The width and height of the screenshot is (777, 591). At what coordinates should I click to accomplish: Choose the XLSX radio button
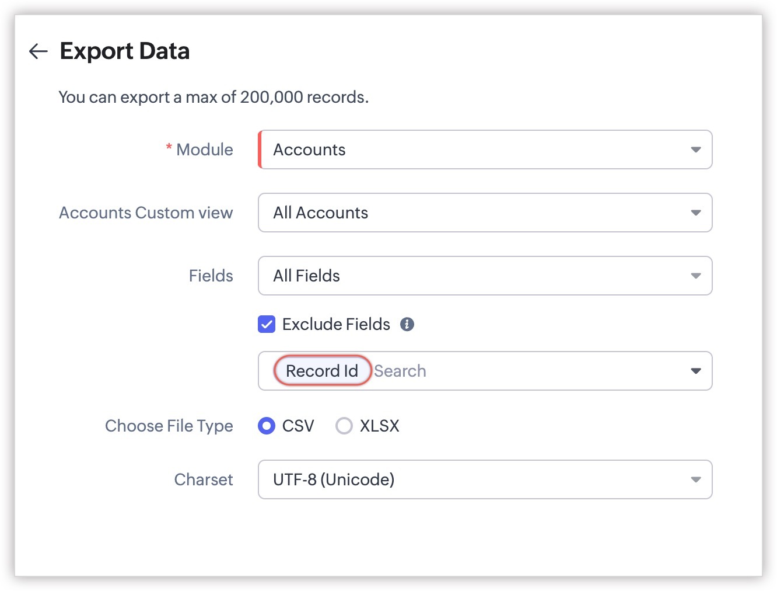coord(344,426)
